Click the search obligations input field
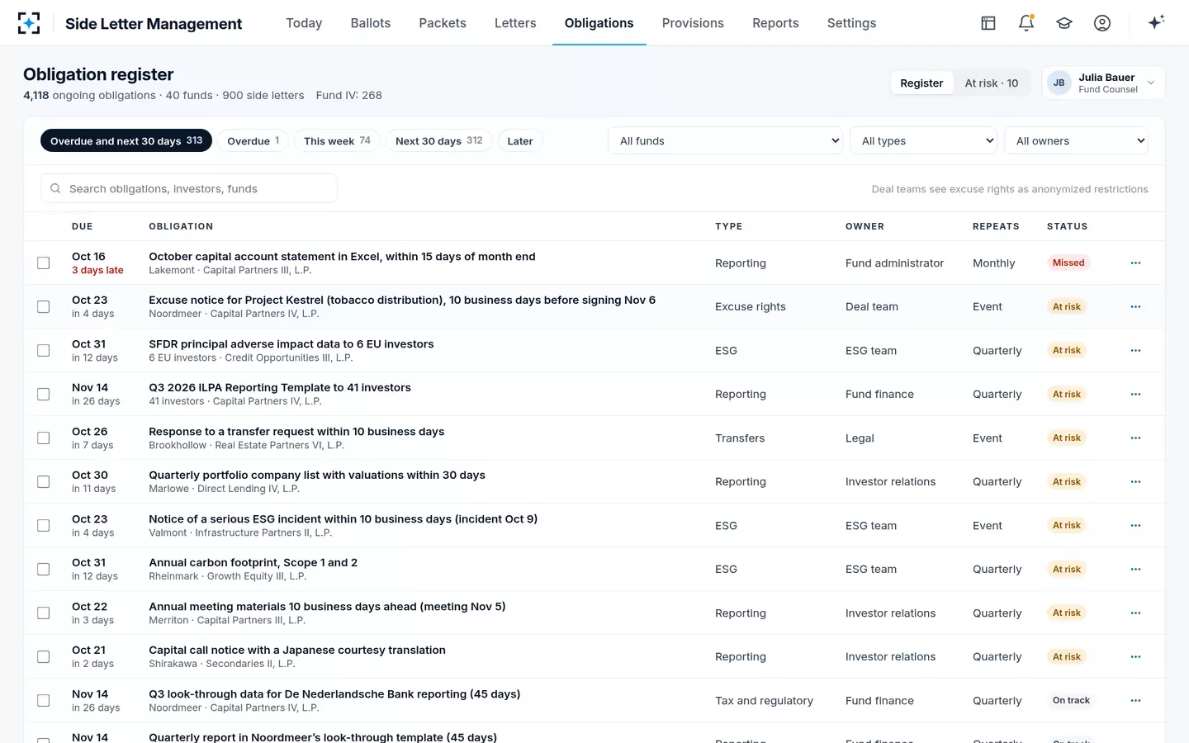This screenshot has height=743, width=1189. coord(189,188)
